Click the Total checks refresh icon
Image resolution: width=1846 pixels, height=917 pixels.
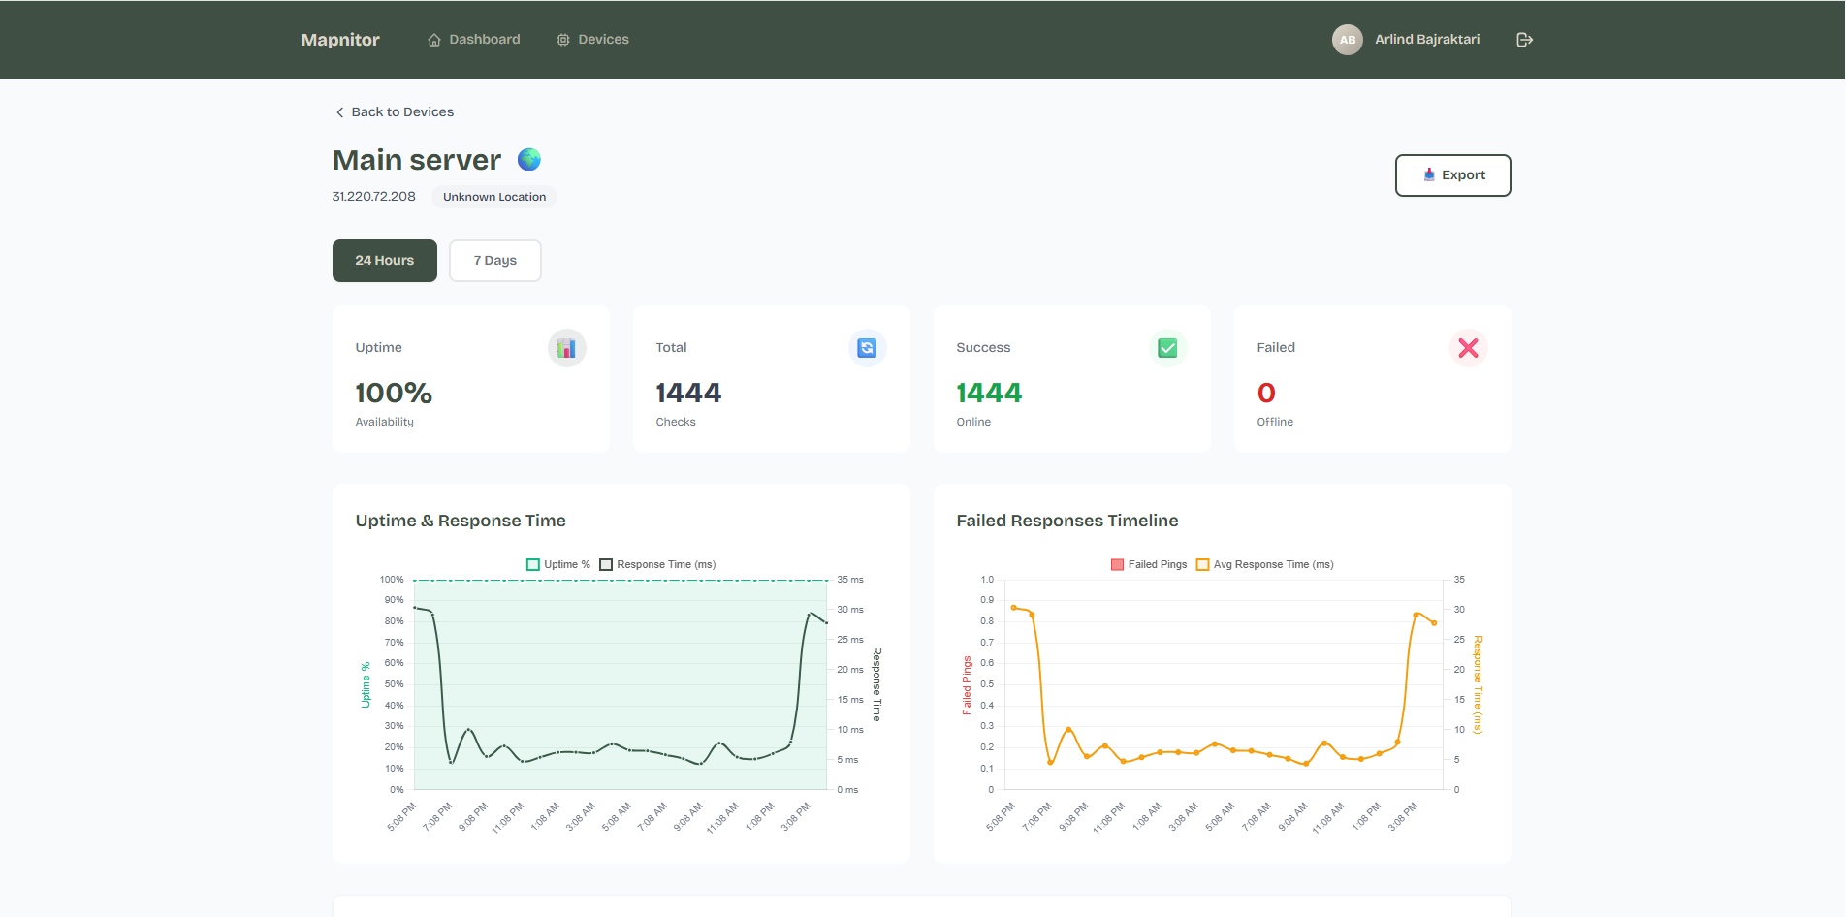click(867, 348)
